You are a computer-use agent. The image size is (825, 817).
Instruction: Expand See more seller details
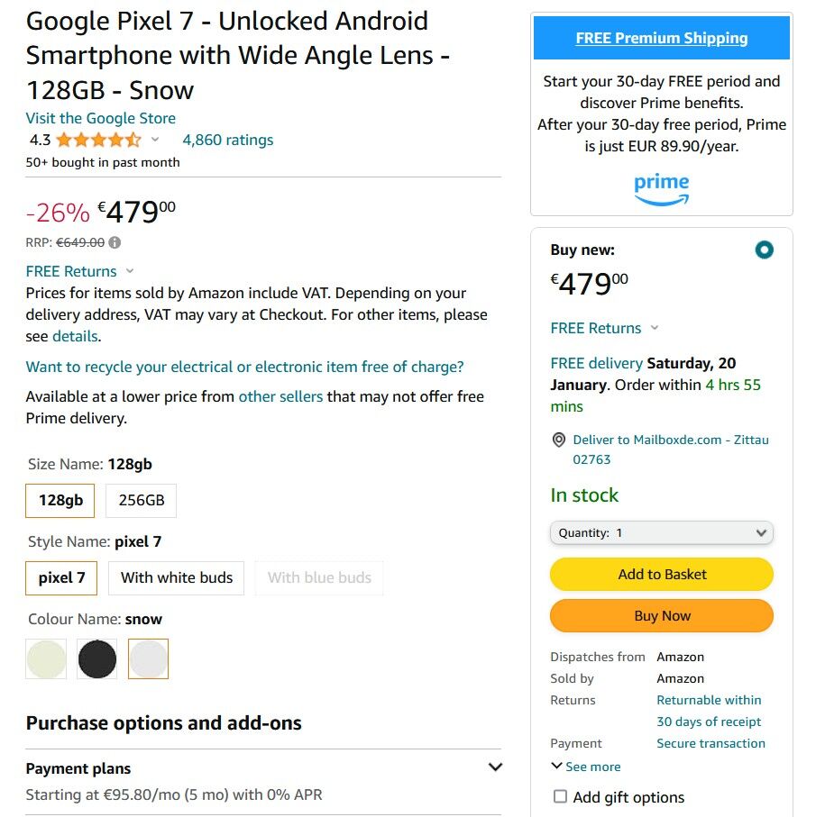[586, 767]
